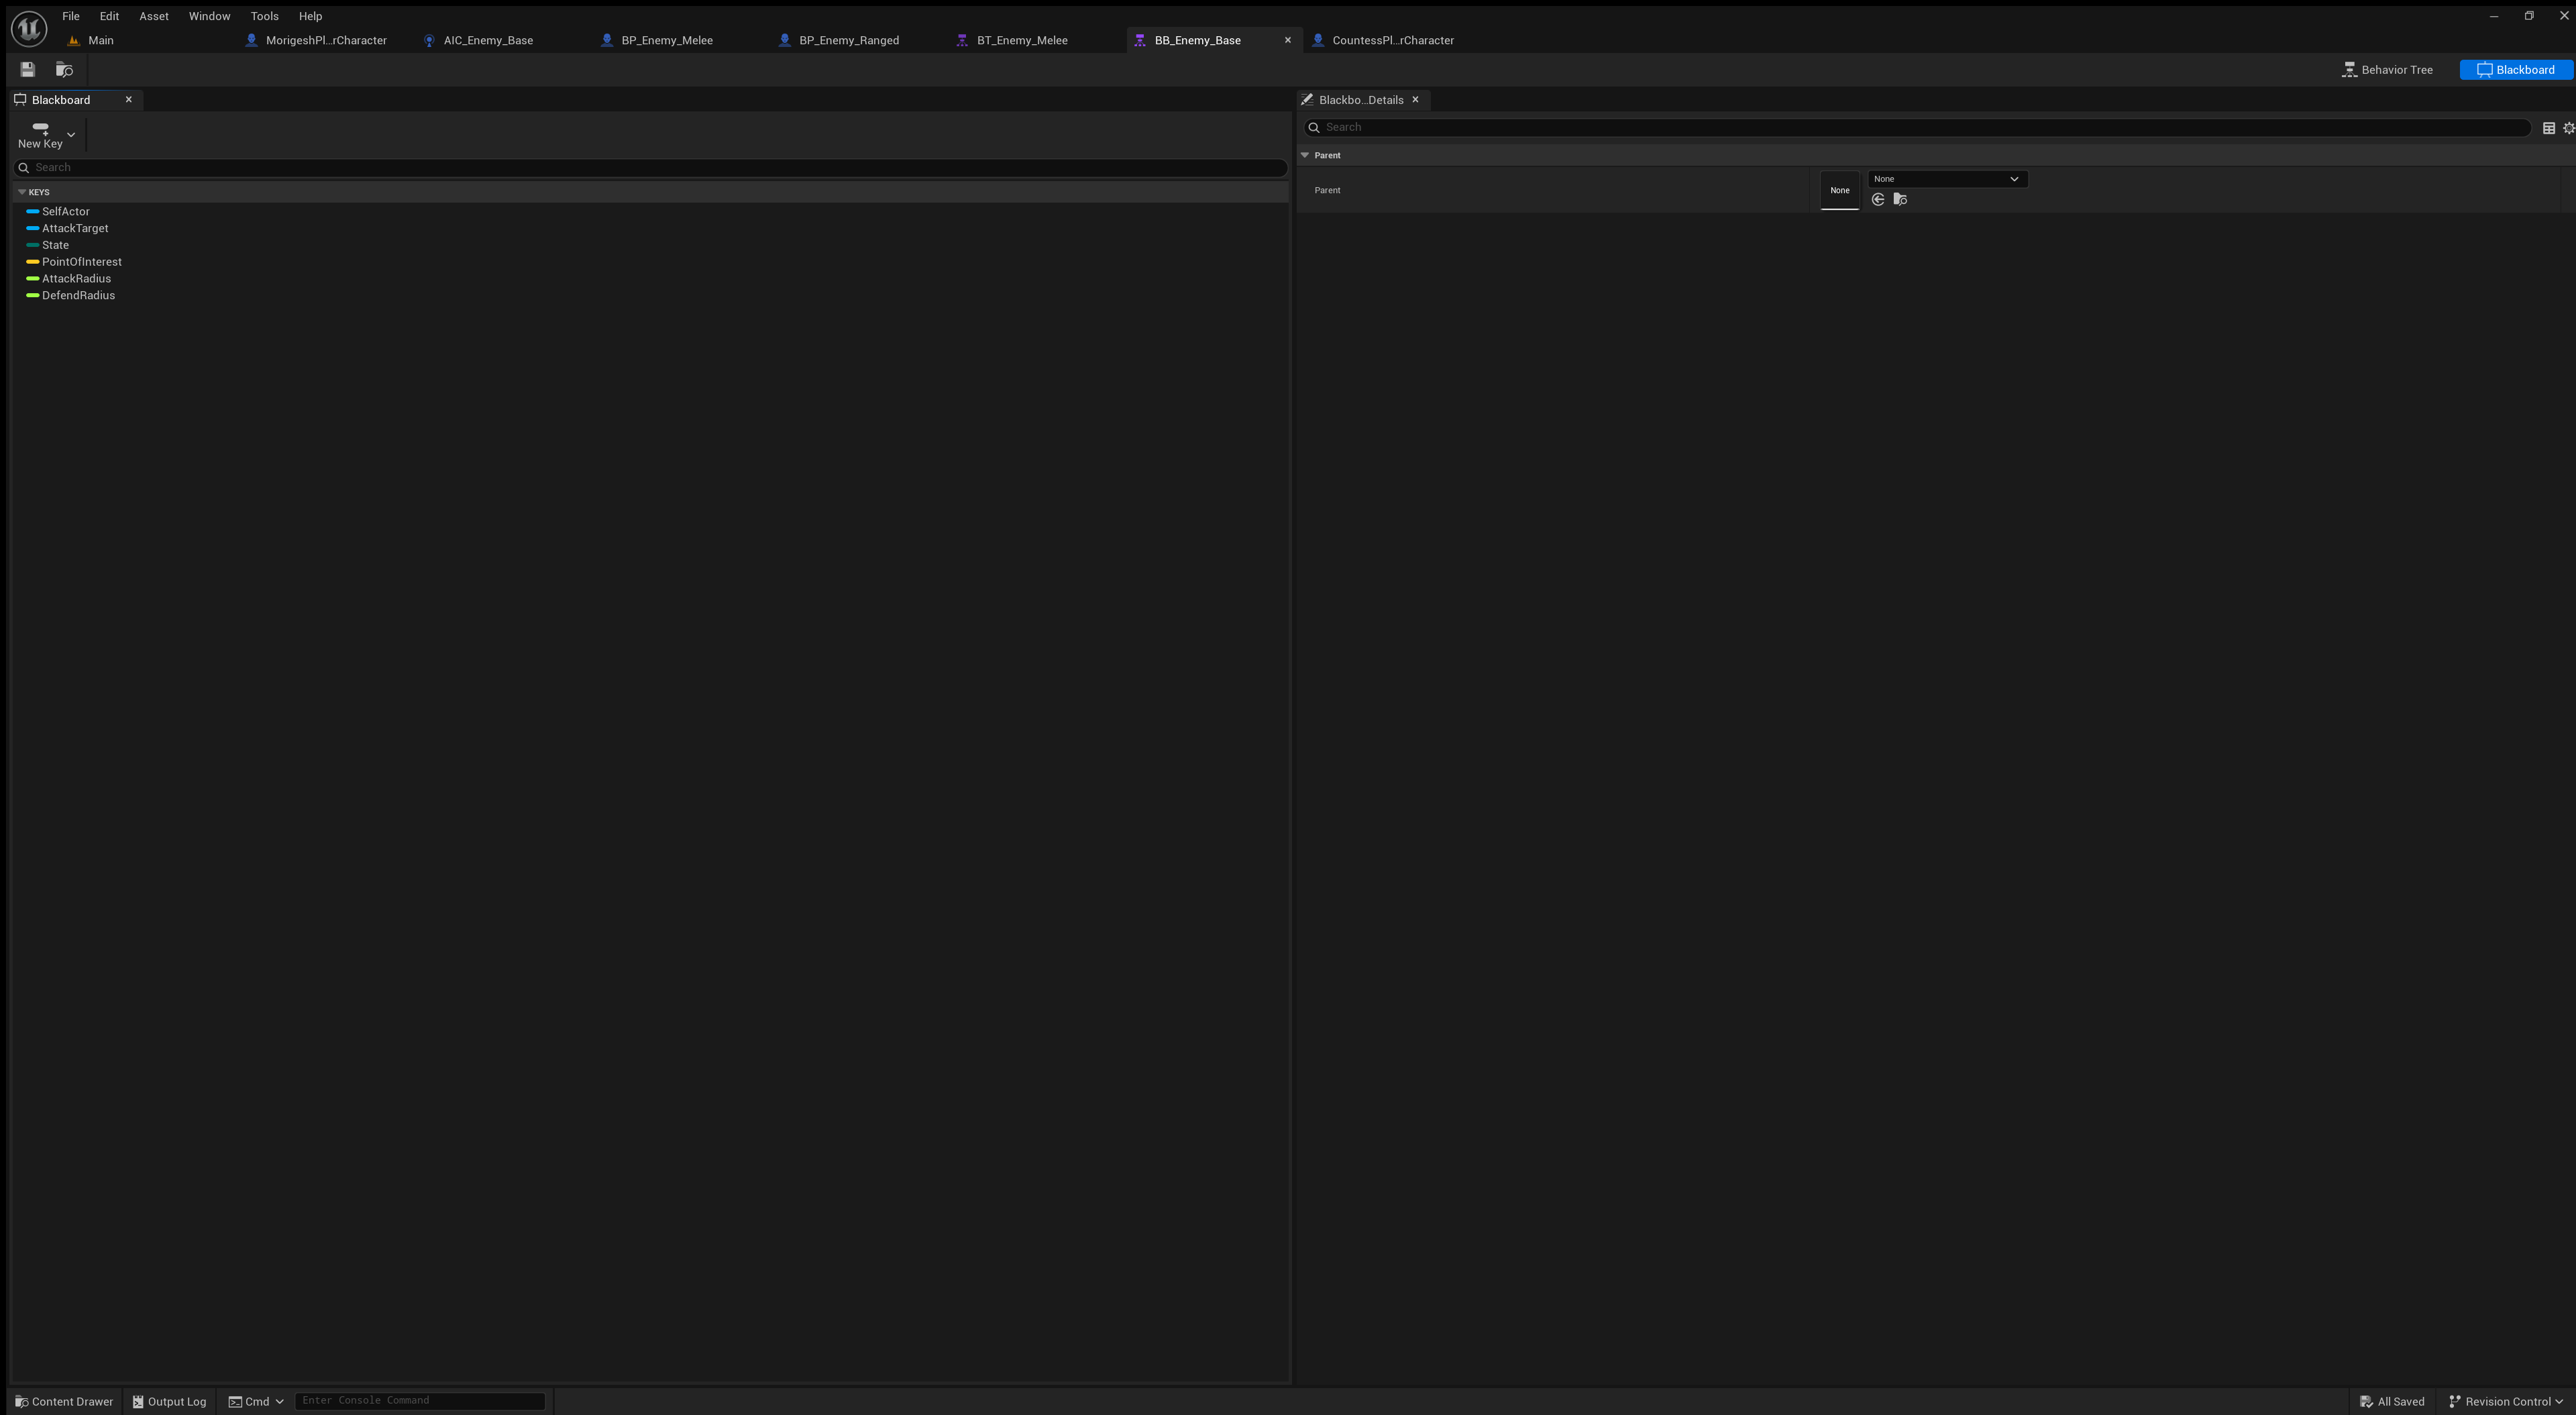Open the Content Drawer
2576x1415 pixels.
coord(64,1401)
